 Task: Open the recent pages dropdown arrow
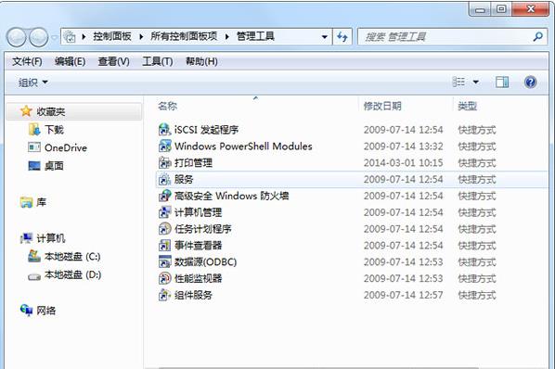pyautogui.click(x=54, y=37)
